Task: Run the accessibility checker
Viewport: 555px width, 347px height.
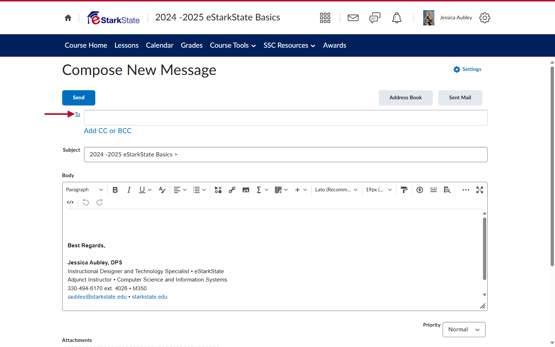Action: tap(420, 190)
